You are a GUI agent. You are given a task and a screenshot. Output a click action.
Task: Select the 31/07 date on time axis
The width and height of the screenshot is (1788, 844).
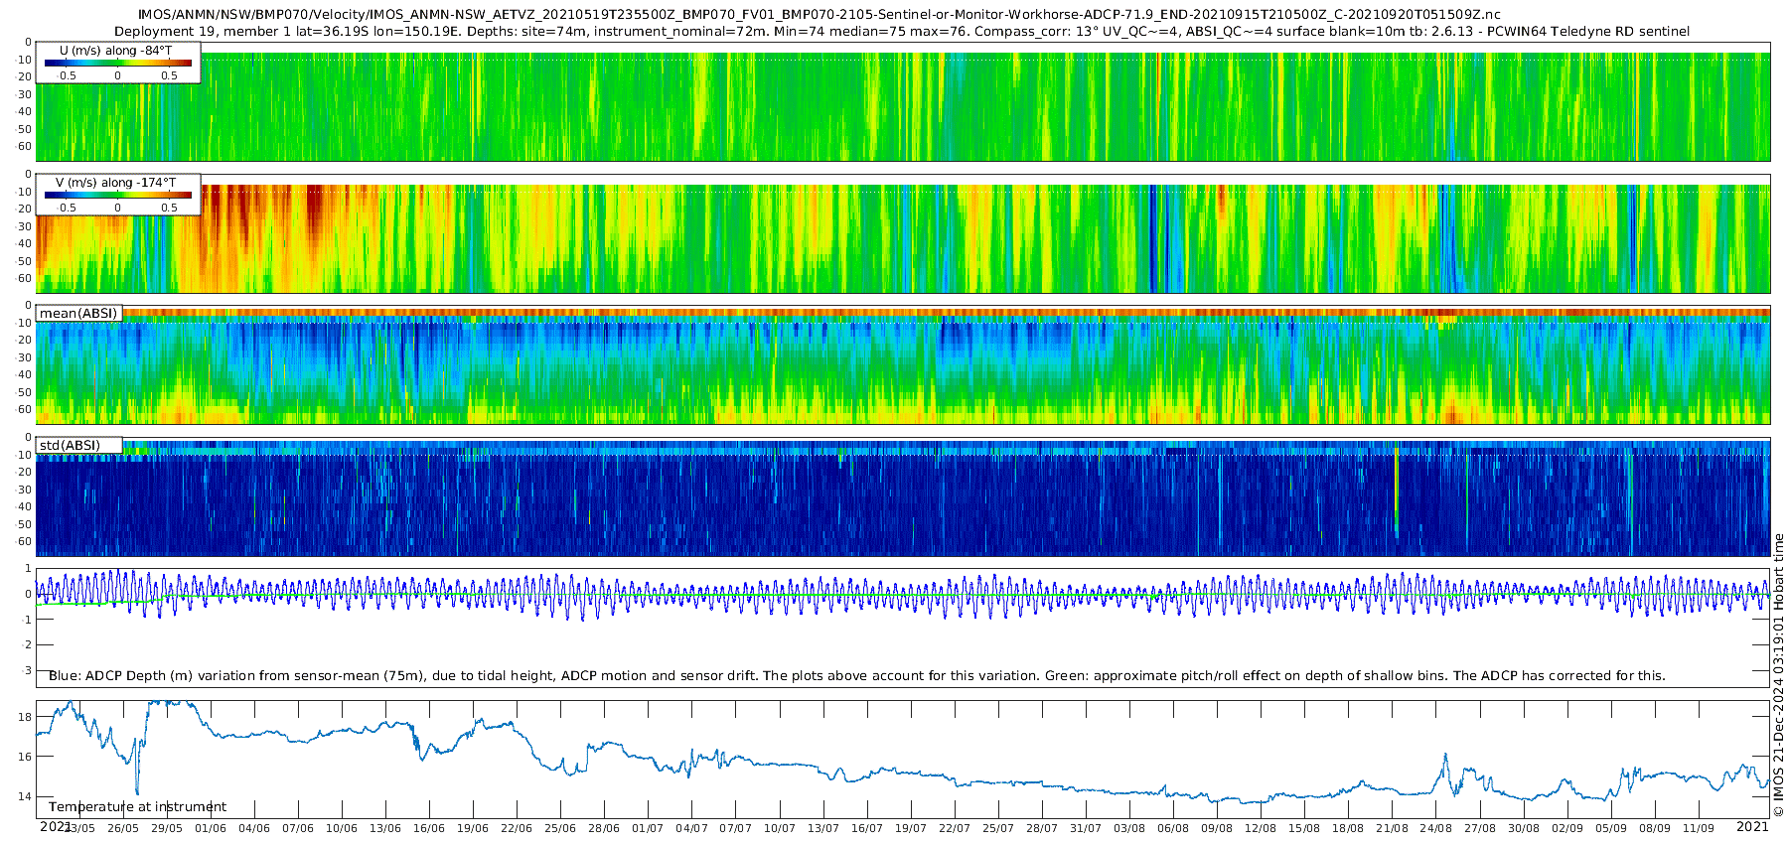(x=1085, y=828)
